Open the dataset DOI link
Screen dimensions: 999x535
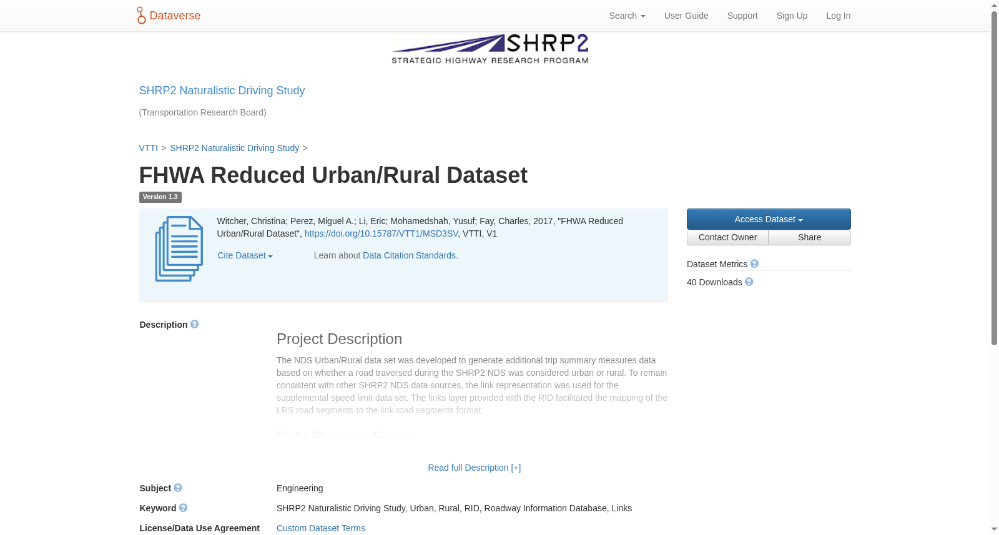381,233
